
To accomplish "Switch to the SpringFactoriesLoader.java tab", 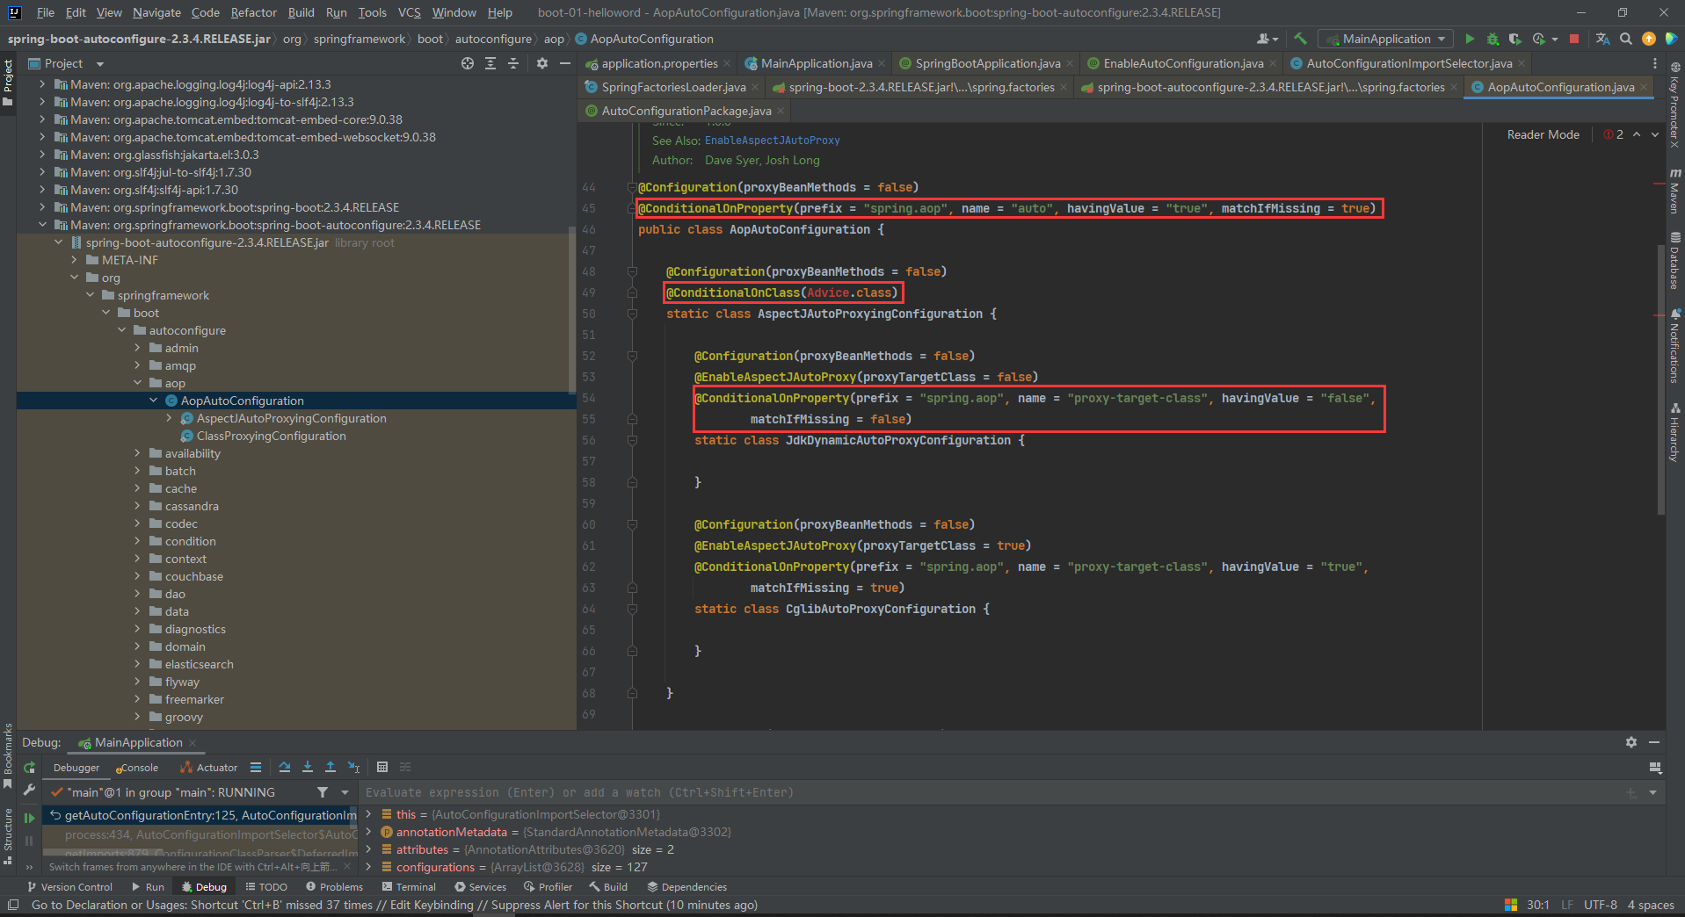I will click(672, 87).
